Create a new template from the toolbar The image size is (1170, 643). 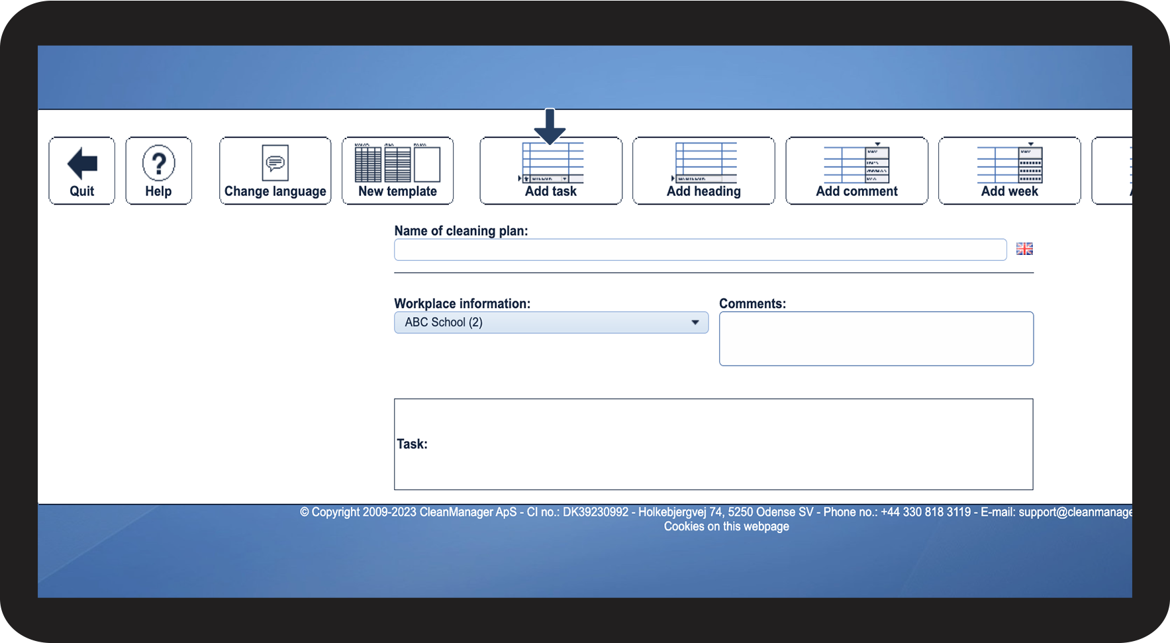(397, 171)
